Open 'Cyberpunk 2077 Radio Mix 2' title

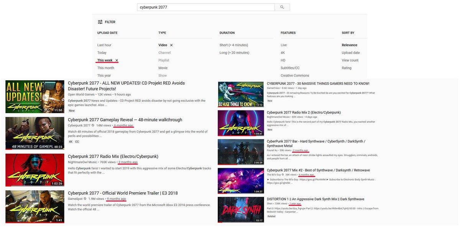coord(304,113)
